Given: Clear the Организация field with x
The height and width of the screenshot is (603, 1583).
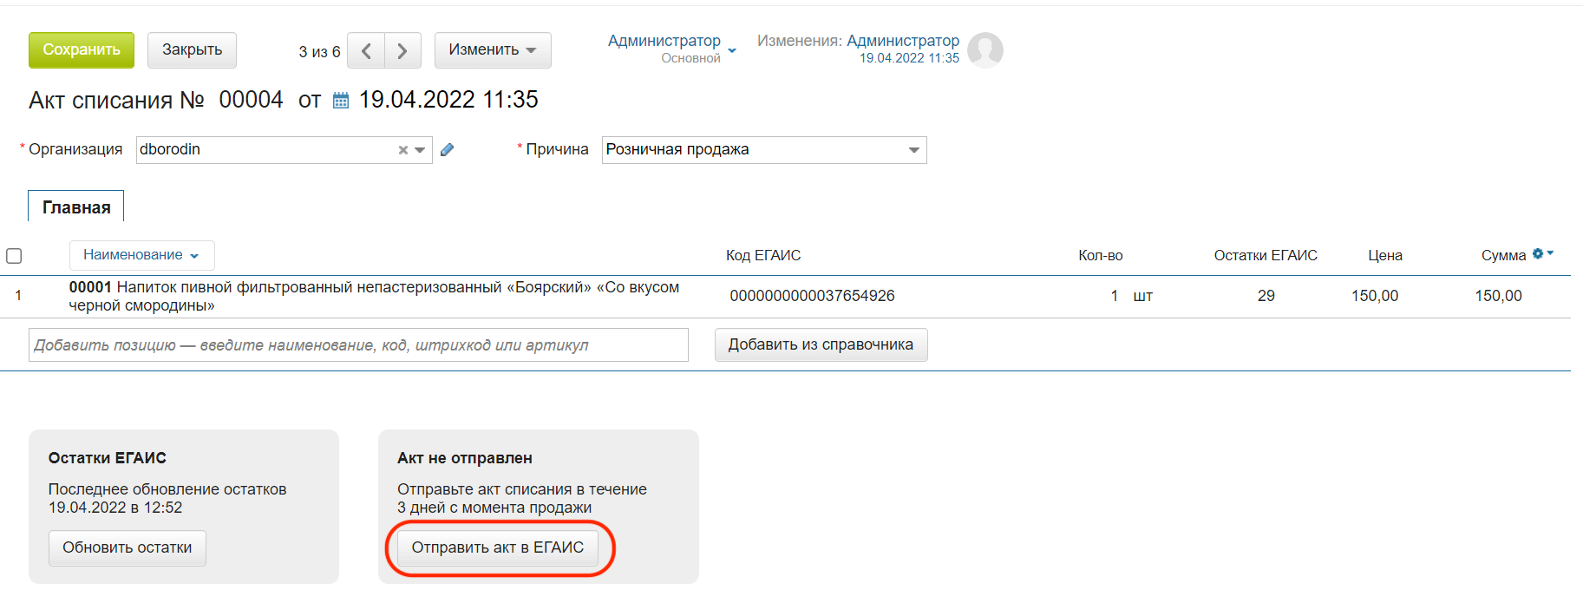Looking at the screenshot, I should [403, 150].
